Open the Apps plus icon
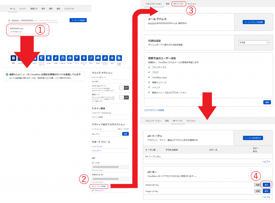 [x=112, y=58]
